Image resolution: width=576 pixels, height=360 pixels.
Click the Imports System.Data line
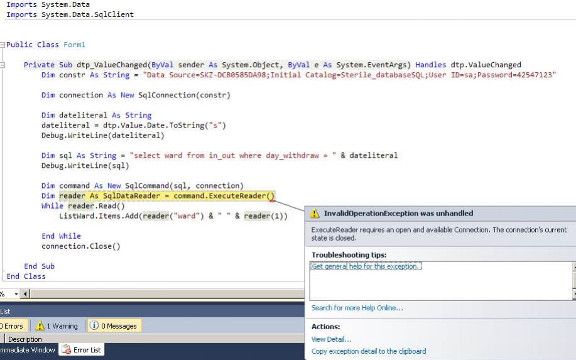pos(48,4)
